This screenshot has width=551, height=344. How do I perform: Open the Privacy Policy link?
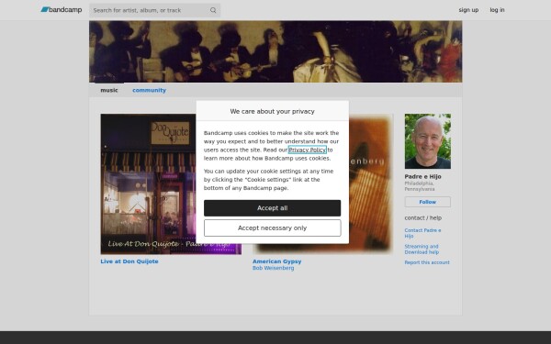pos(307,150)
